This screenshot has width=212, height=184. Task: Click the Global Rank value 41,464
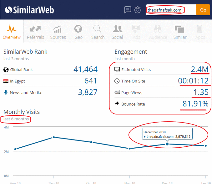click(85, 69)
